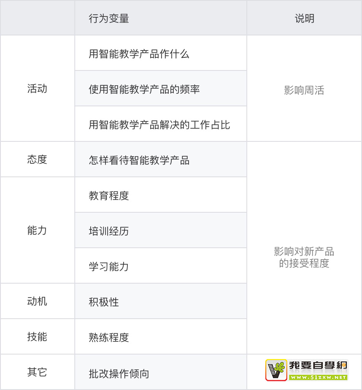Click the 用智能教学产品作什么 row
This screenshot has height=390, width=362.
point(139,54)
